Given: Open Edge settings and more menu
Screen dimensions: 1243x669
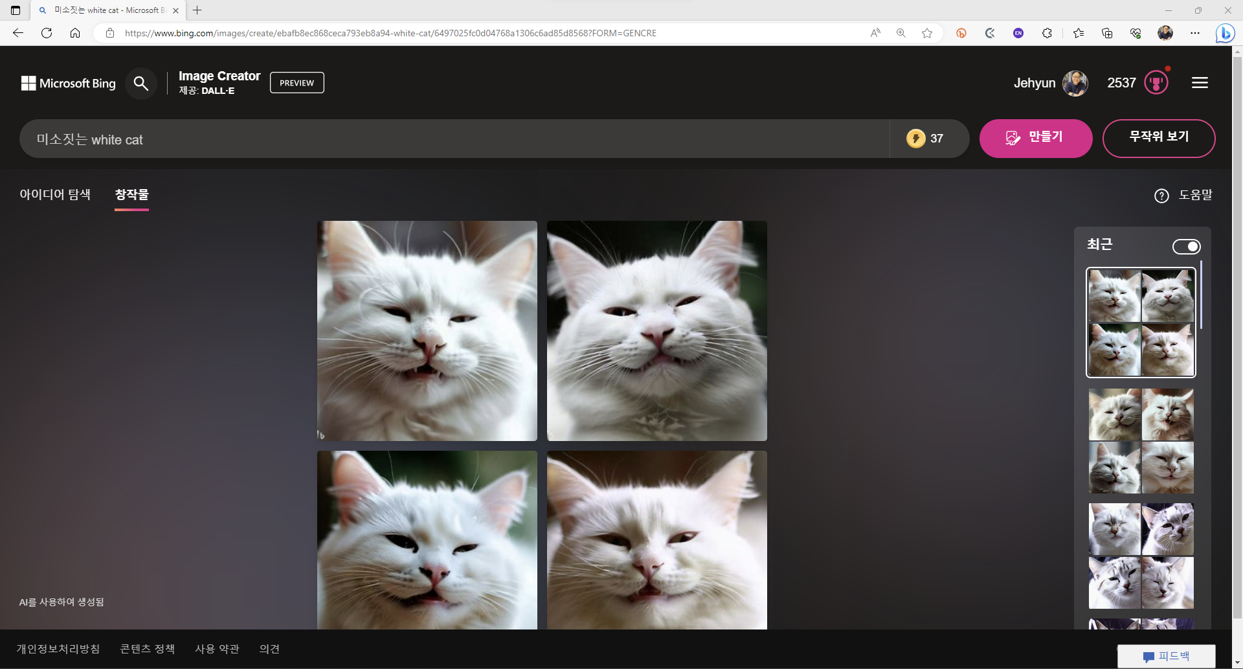Looking at the screenshot, I should click(x=1195, y=33).
